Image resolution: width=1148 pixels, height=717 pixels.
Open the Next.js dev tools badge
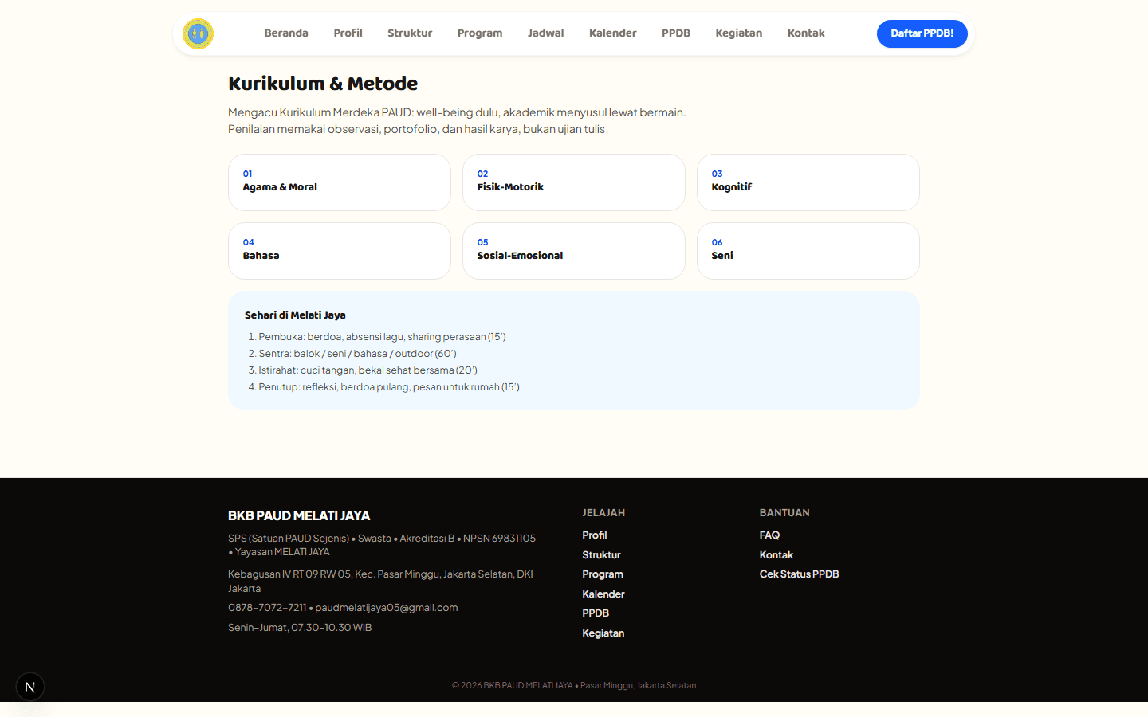pos(30,687)
